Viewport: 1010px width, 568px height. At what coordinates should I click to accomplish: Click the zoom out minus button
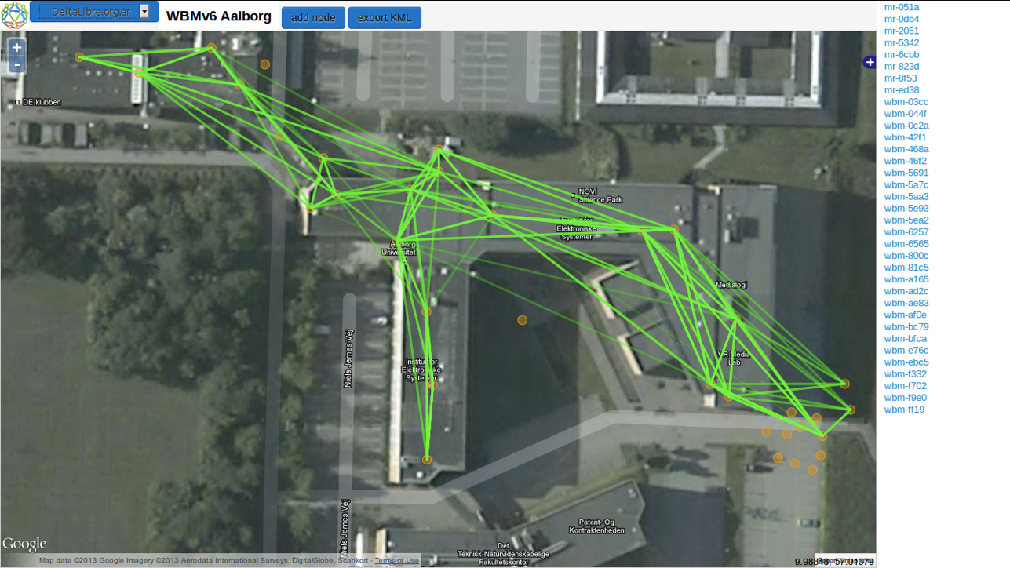(16, 65)
